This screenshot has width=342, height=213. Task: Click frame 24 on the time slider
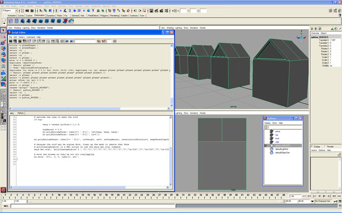[x=142, y=196]
